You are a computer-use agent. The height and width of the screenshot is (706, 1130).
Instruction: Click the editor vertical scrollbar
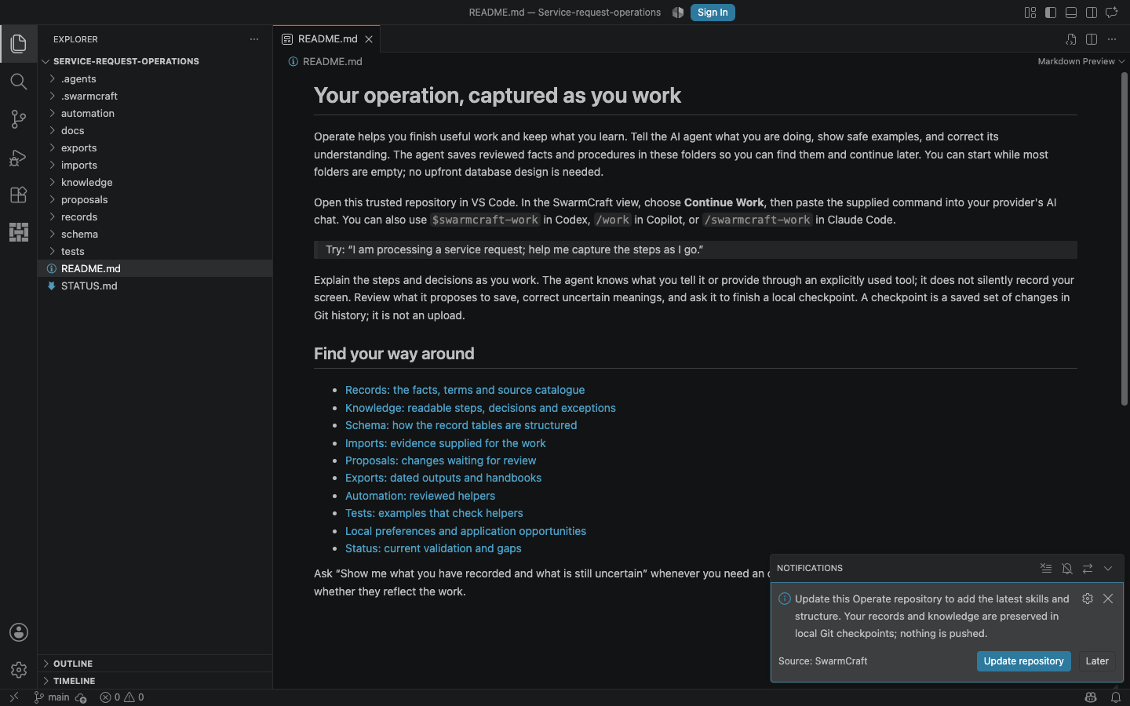point(1124,239)
